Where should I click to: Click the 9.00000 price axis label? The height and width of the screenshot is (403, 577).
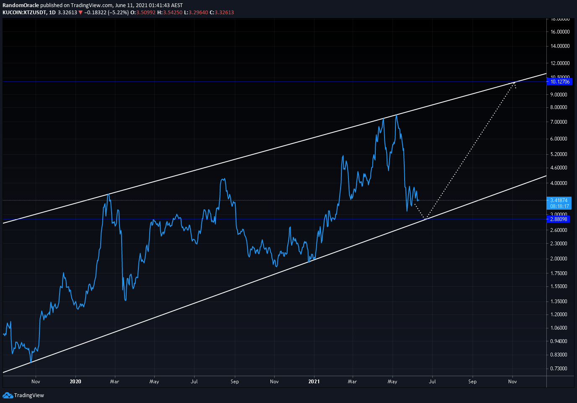pos(559,95)
